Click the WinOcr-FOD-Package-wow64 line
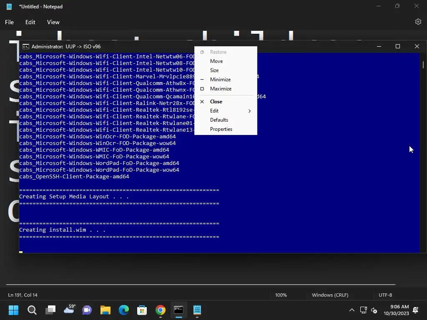The width and height of the screenshot is (427, 320). (98, 143)
